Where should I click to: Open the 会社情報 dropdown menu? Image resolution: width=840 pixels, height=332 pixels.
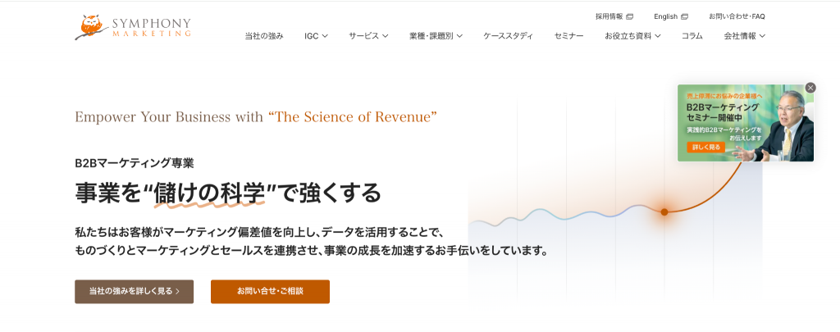pyautogui.click(x=745, y=36)
